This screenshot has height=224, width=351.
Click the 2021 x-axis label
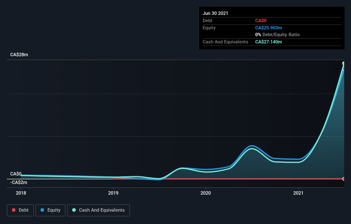click(298, 193)
